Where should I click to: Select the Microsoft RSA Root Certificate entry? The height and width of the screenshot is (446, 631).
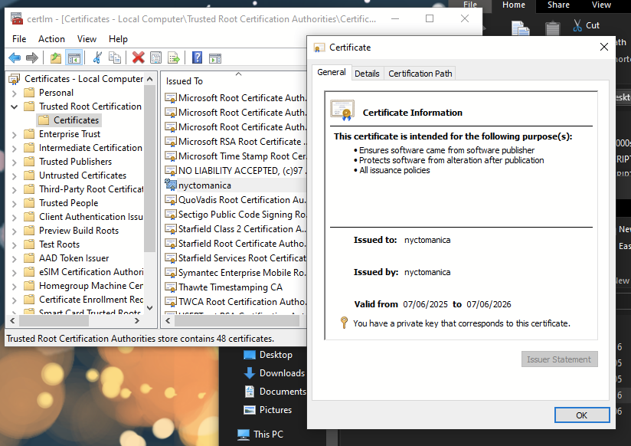236,142
